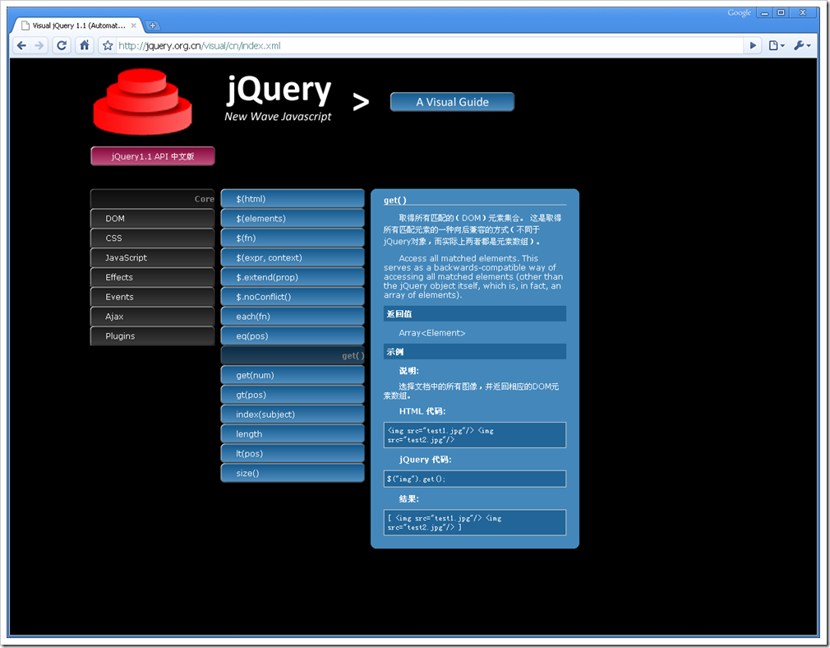830x648 pixels.
Task: Click the Array<Element> return type text
Action: point(432,333)
